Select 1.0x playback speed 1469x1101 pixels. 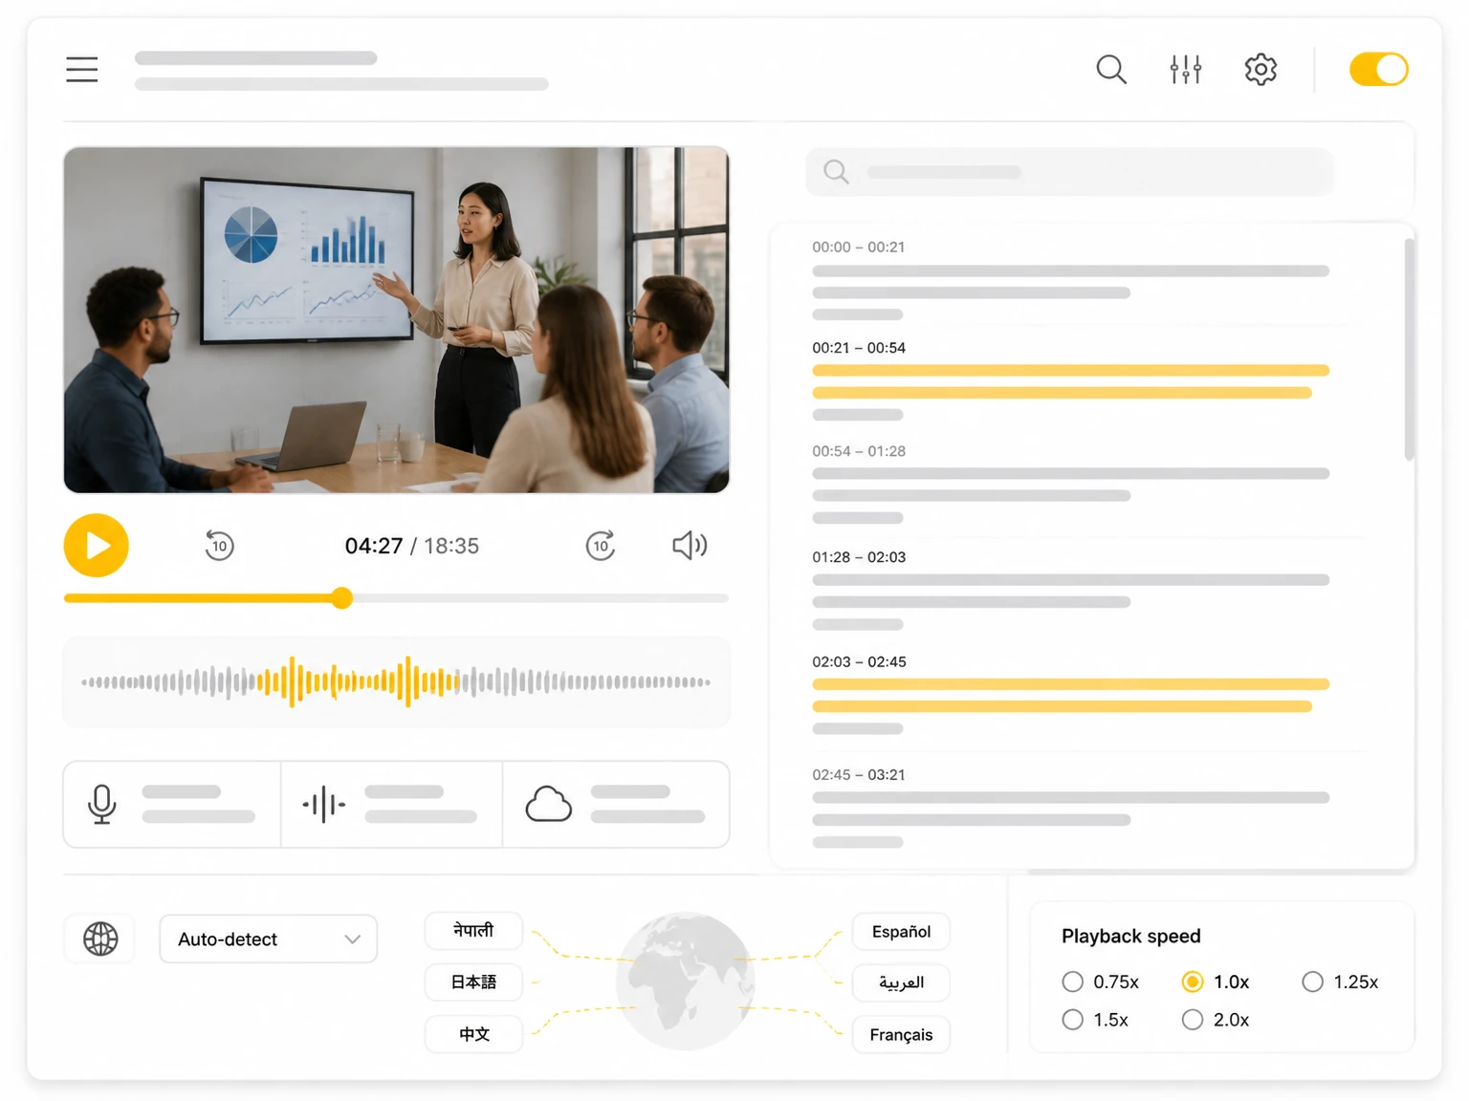coord(1216,982)
